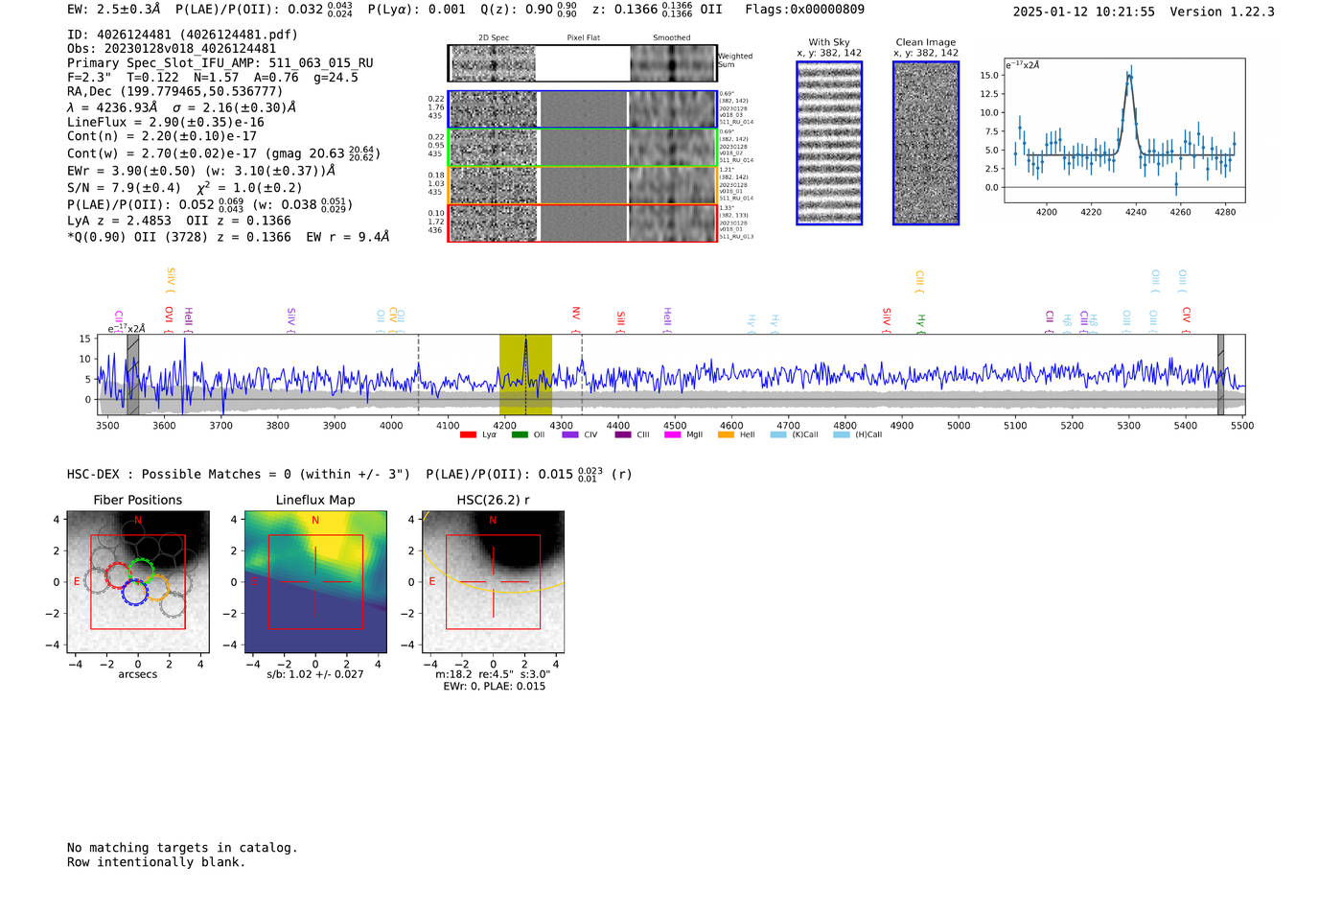Select the orange dashed fiber circle

pyautogui.click(x=157, y=587)
